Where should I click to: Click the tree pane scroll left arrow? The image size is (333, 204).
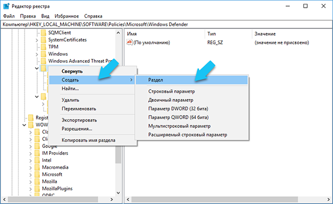tap(4, 200)
